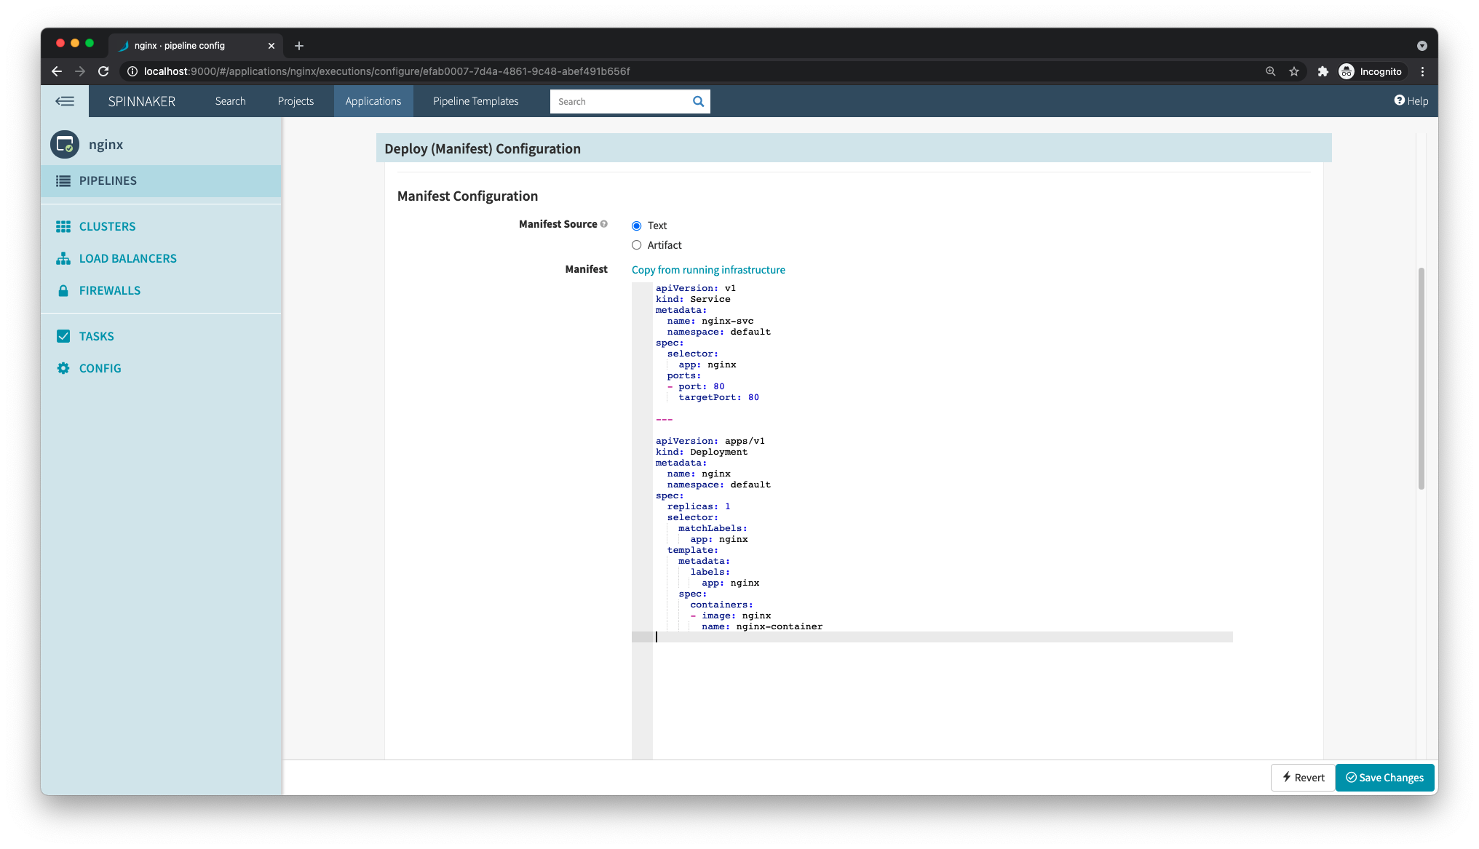1479x849 pixels.
Task: Click the nginx application name
Action: click(x=106, y=144)
